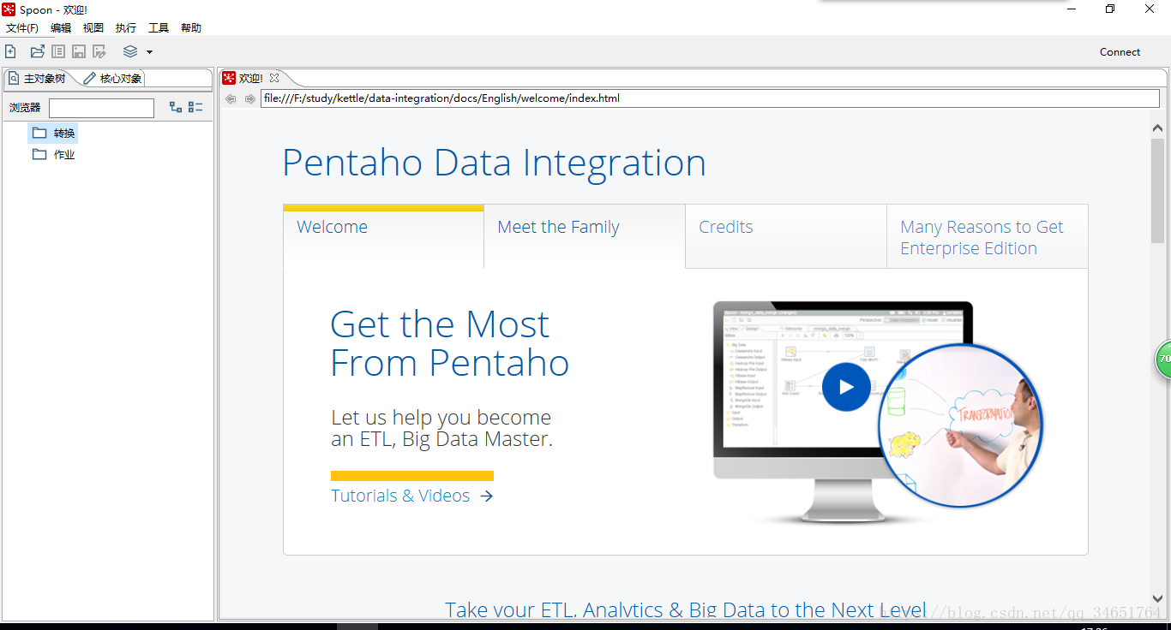
Task: Click the Connect button
Action: tap(1120, 52)
